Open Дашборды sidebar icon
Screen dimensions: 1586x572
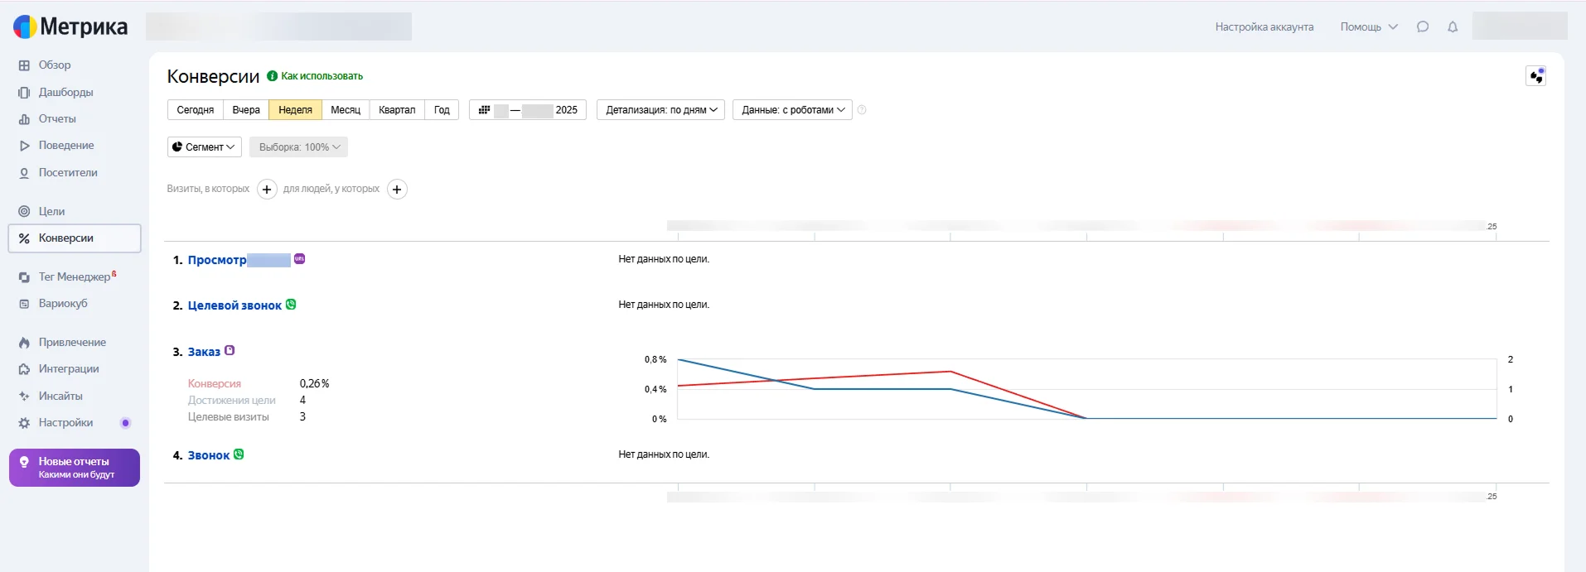(x=24, y=93)
